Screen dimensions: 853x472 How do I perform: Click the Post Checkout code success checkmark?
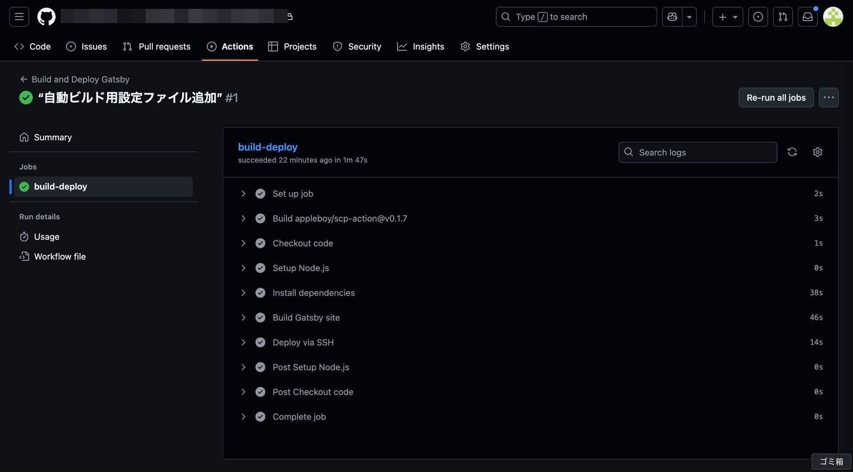click(260, 392)
